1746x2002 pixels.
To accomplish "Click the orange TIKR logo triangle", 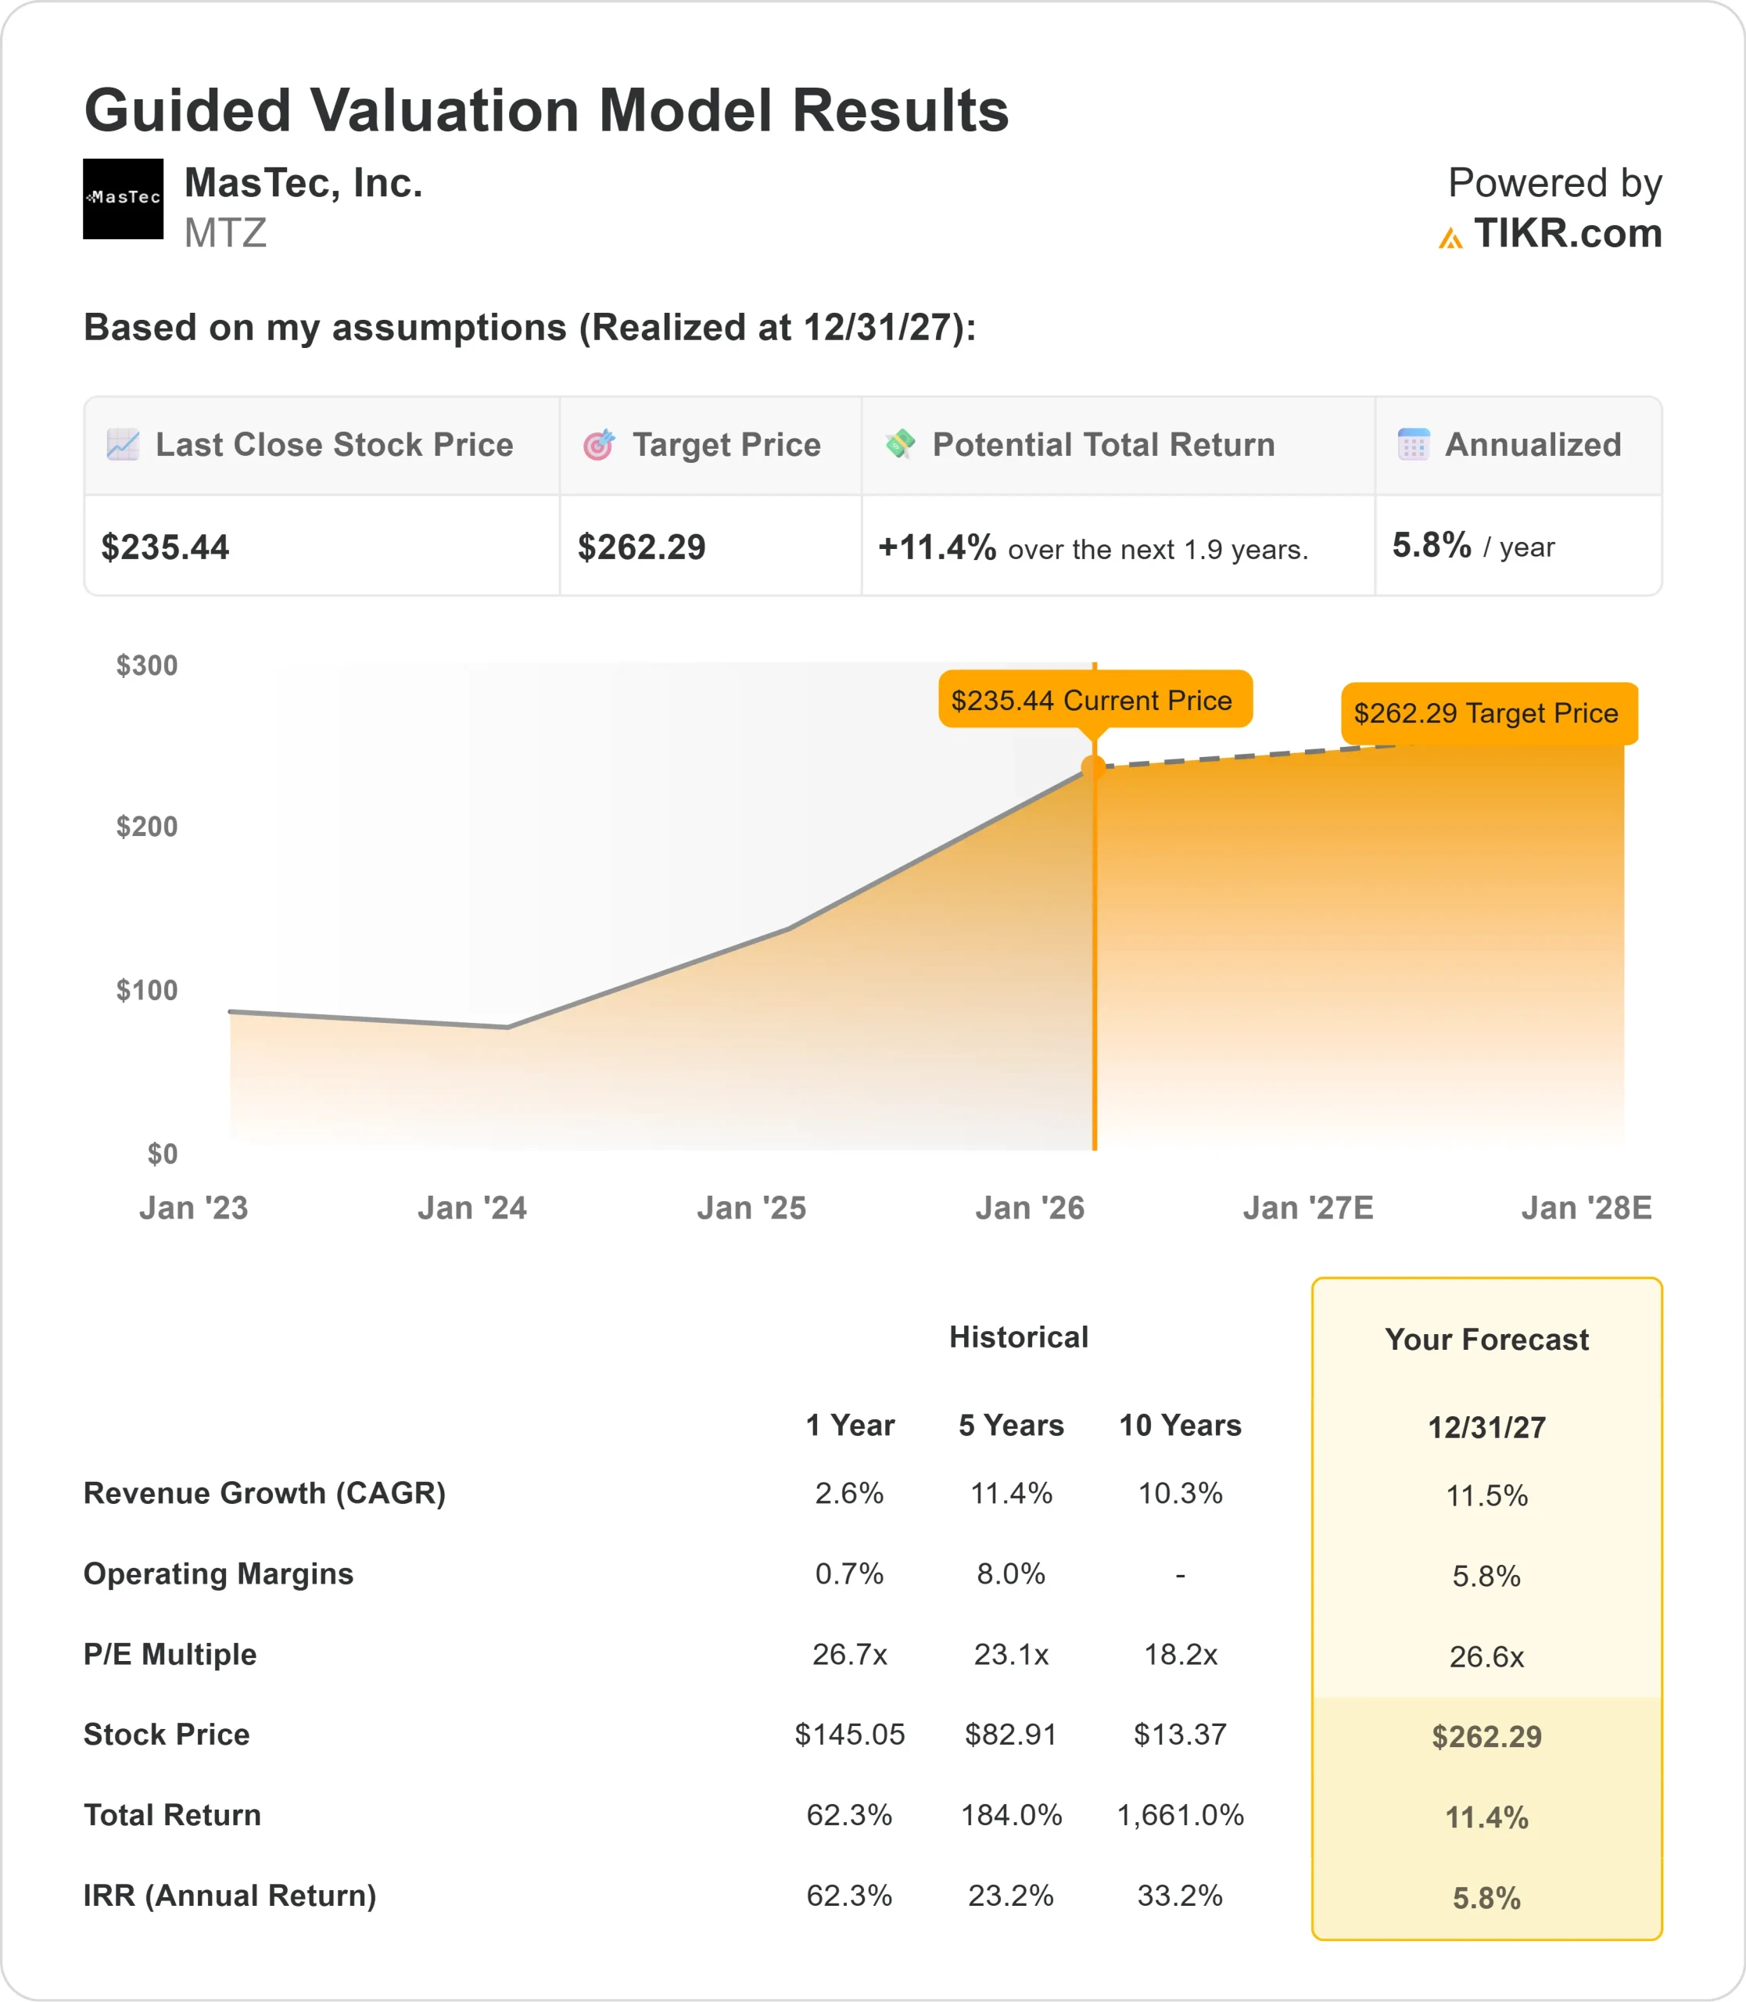I will (x=1450, y=238).
